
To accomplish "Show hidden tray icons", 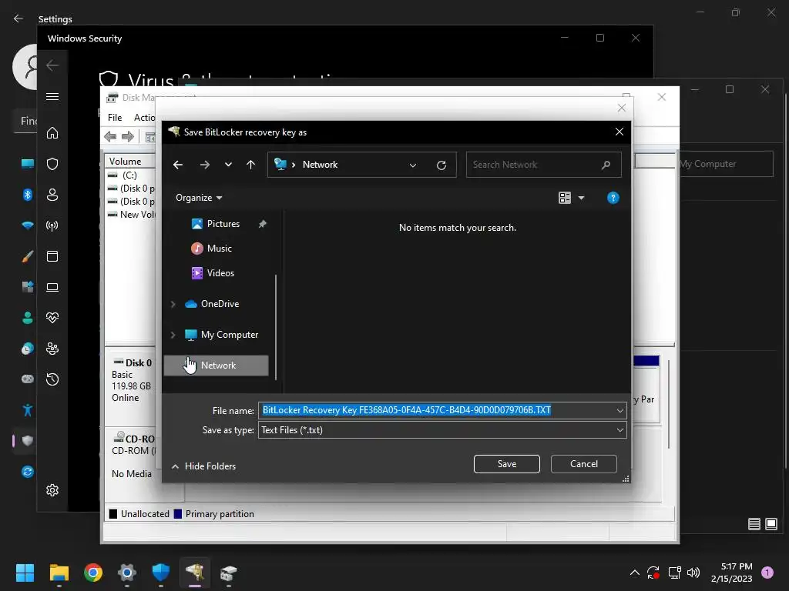I will pos(635,573).
